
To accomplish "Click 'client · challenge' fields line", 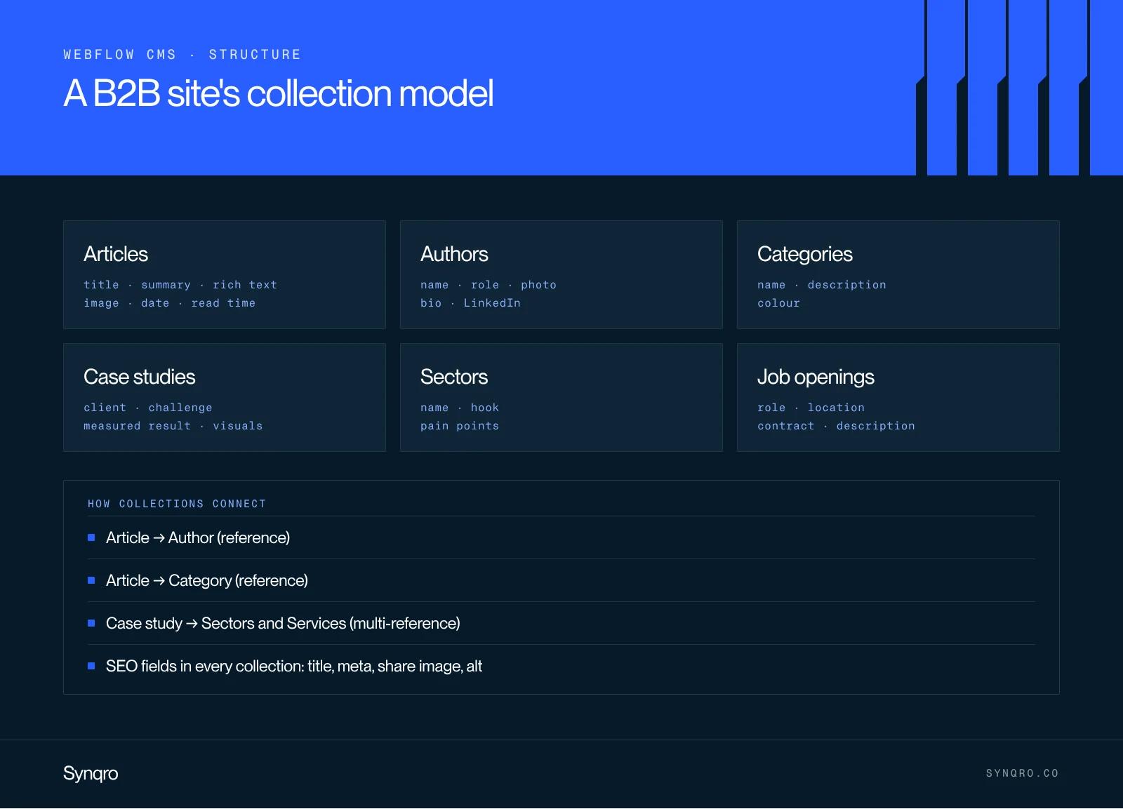I will [x=148, y=408].
